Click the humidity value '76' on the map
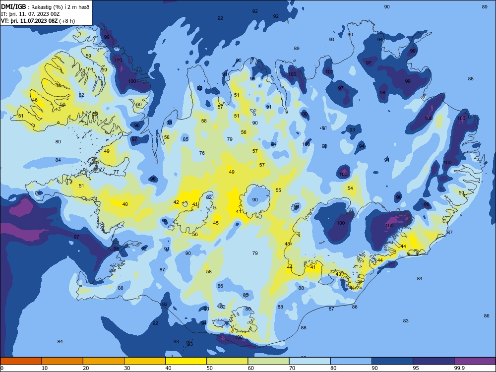The height and width of the screenshot is (372, 496). (202, 153)
